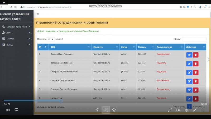Mute the video volume icon

[8, 110]
